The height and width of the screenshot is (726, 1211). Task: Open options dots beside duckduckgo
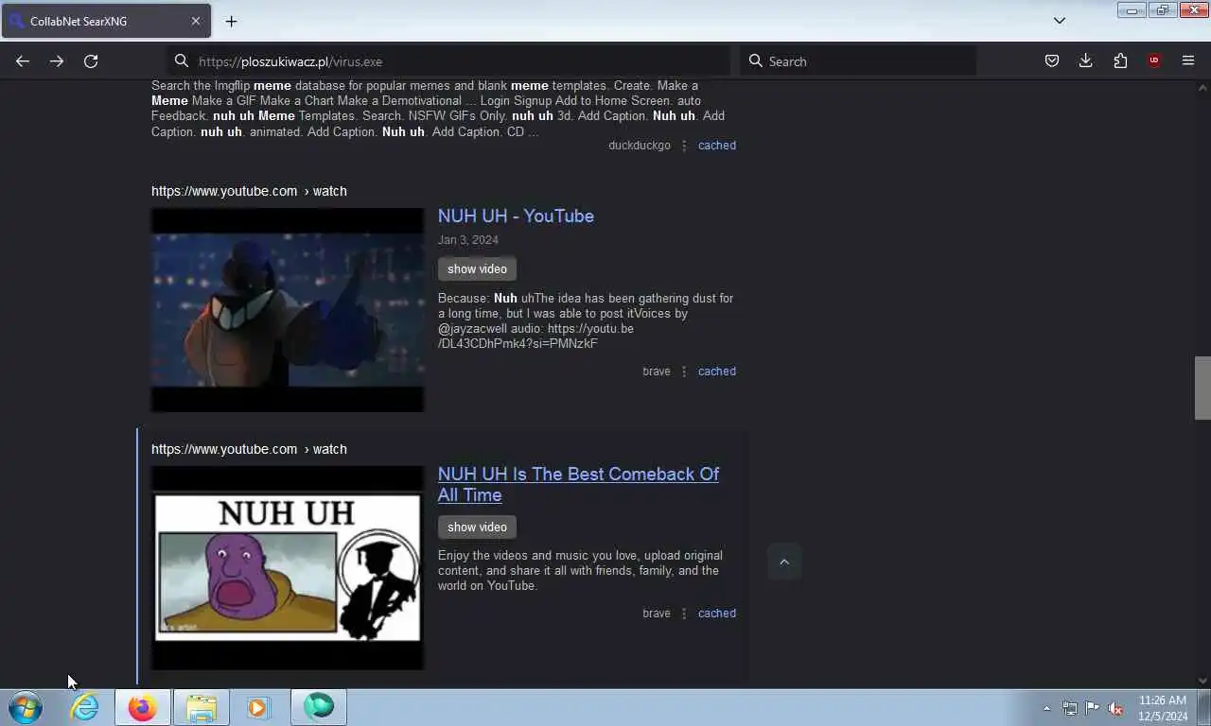pos(684,146)
